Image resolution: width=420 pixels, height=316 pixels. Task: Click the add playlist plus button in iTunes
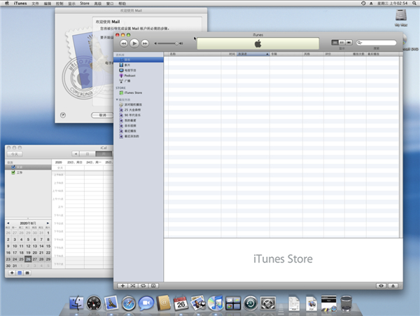(x=122, y=286)
